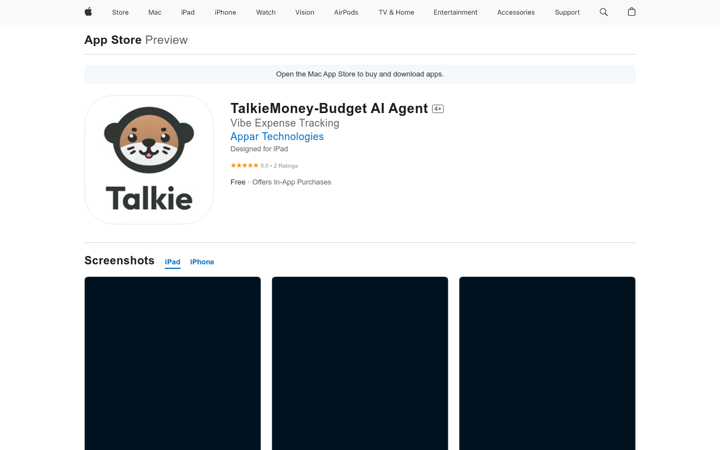The width and height of the screenshot is (720, 450).
Task: Click the "Preview" heading text
Action: pos(166,40)
